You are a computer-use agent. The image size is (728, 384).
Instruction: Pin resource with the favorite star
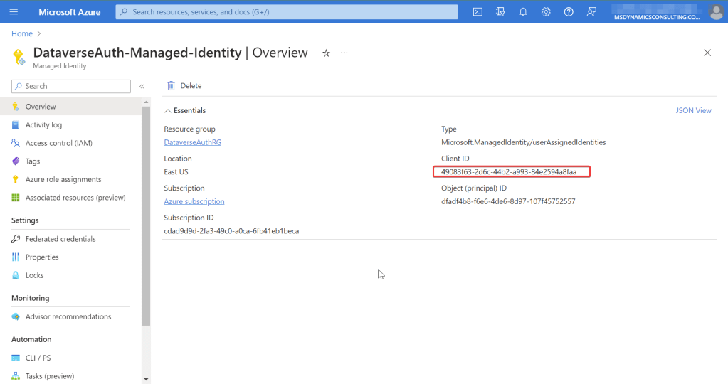[x=326, y=53]
